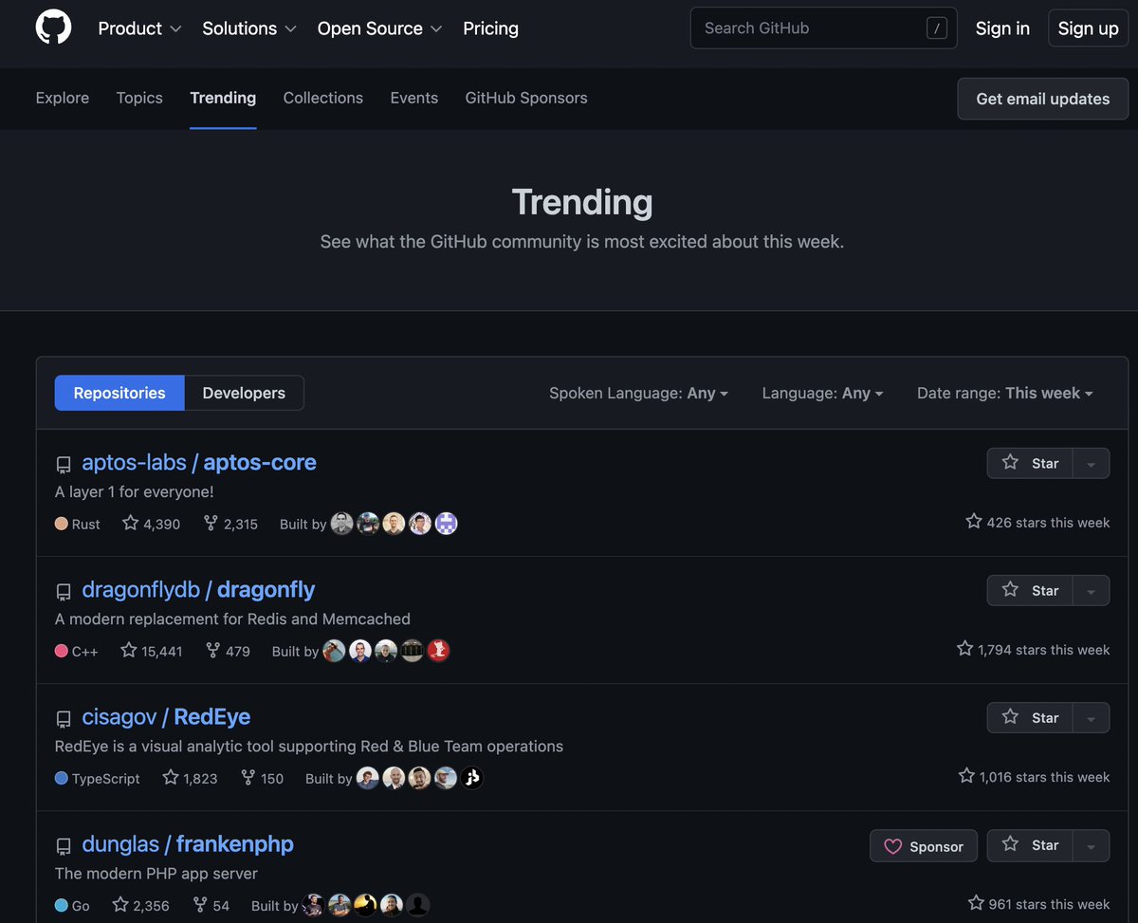1138x923 pixels.
Task: Expand the Language: Any filter
Action: click(x=822, y=393)
